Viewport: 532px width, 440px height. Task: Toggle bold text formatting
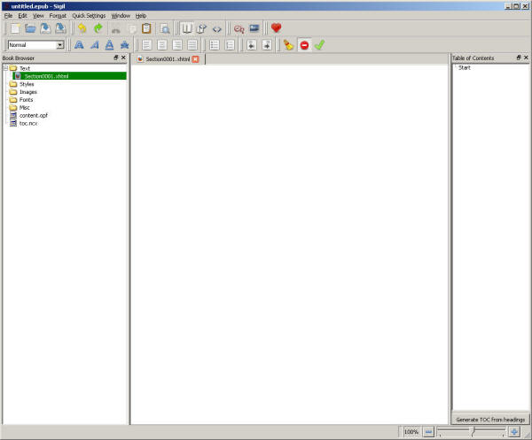pos(79,45)
